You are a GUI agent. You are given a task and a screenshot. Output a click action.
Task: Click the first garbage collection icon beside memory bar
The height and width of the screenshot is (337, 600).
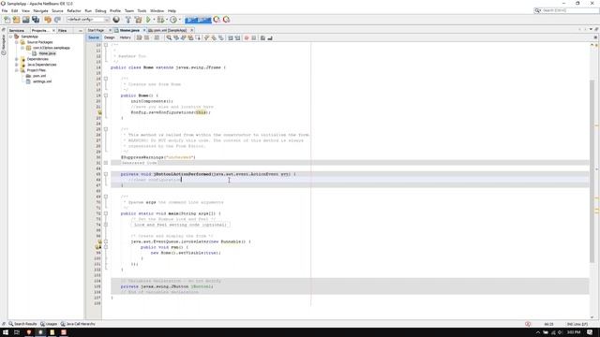217,20
